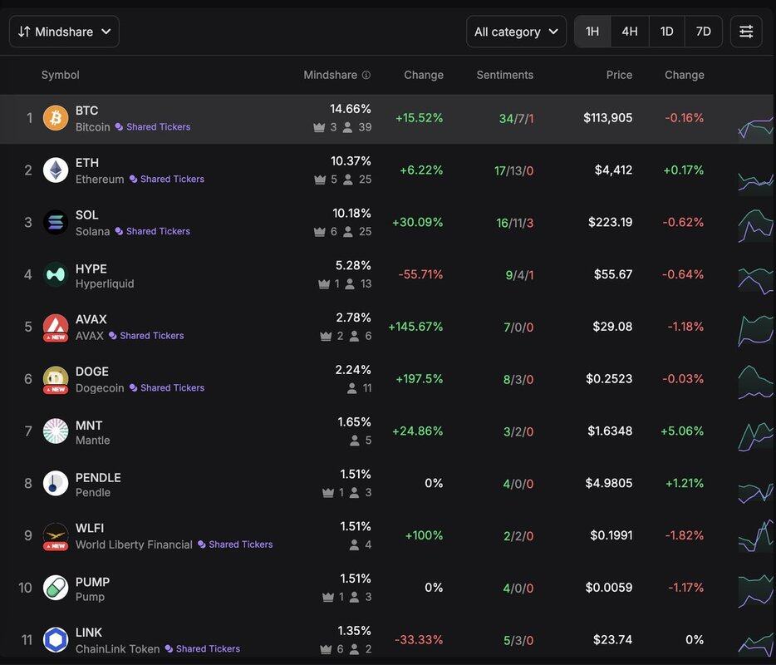Viewport: 776px width, 665px height.
Task: Click the crown icon in HYPE row
Action: [324, 283]
